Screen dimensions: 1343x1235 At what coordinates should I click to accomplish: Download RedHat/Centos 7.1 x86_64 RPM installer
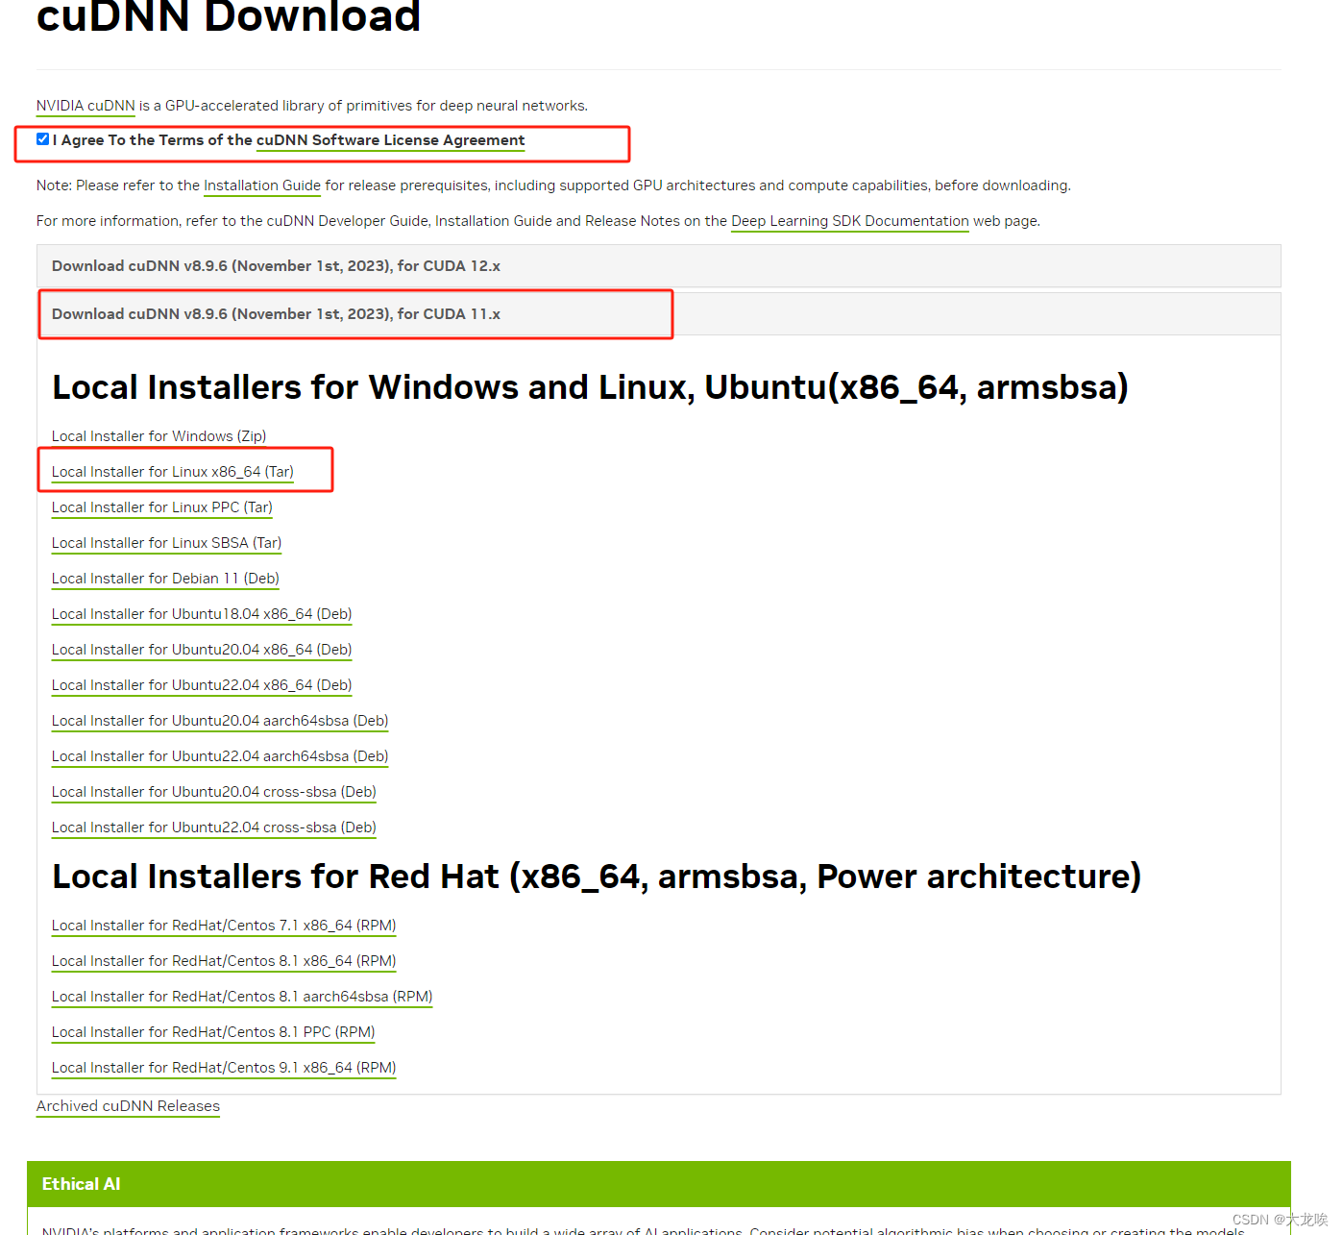[224, 926]
